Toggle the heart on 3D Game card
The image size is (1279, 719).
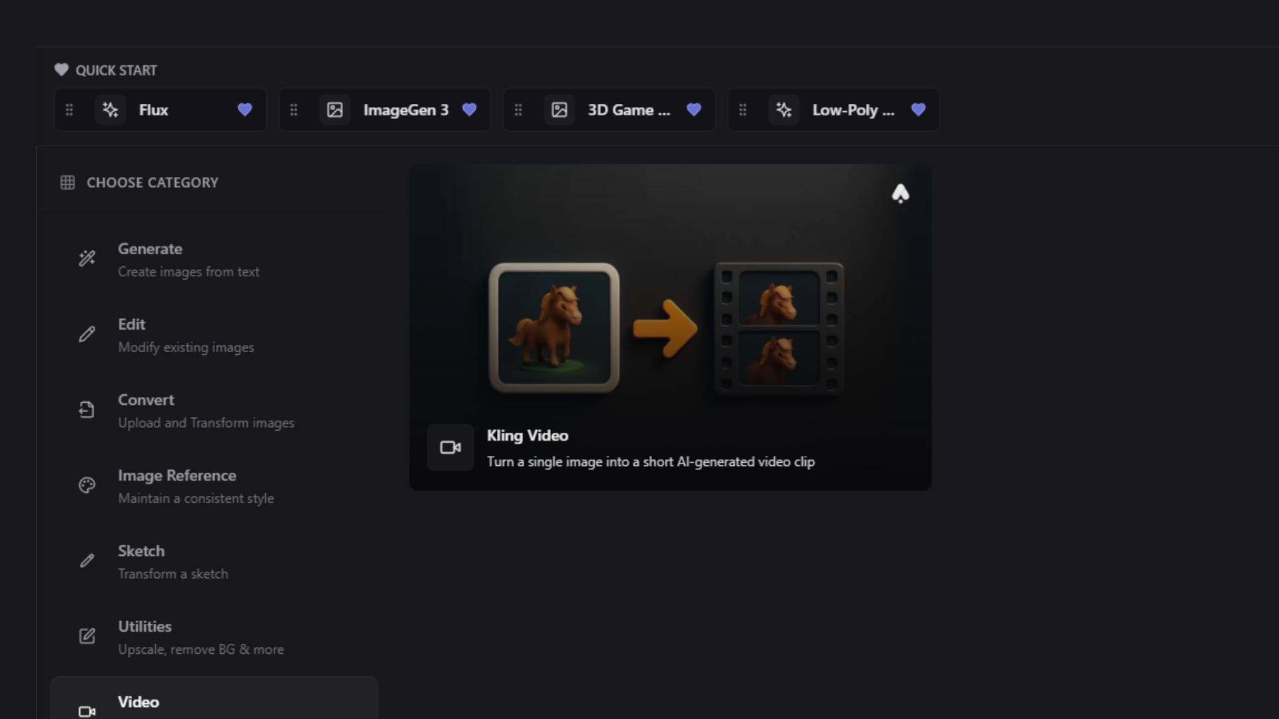point(693,110)
